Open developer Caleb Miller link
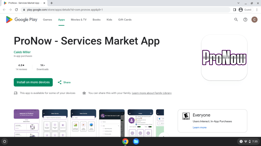 tap(22, 52)
